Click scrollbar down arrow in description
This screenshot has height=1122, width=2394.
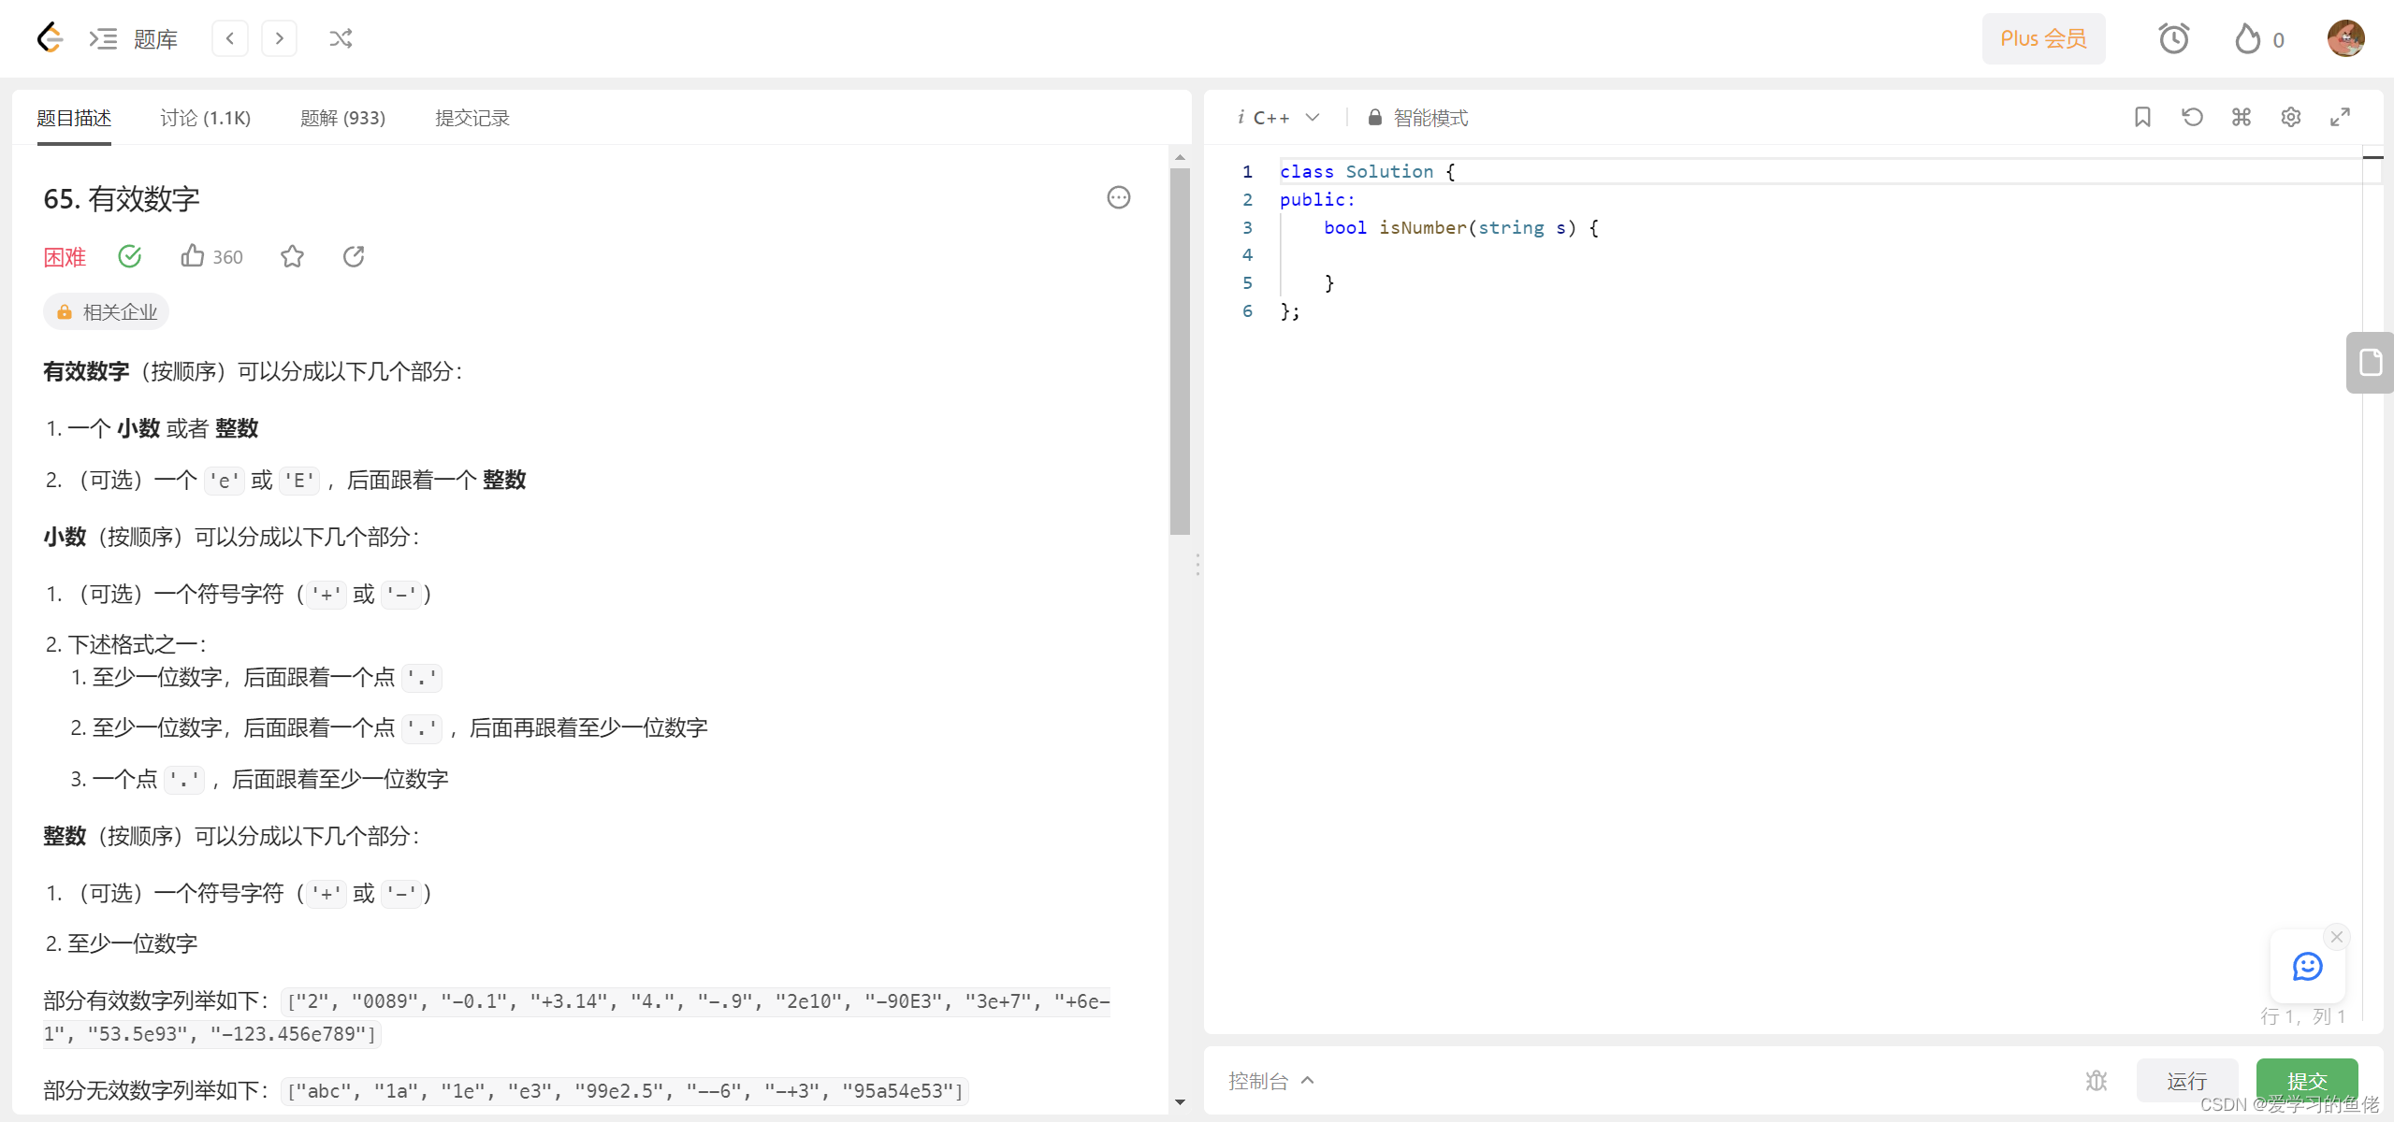coord(1180,1101)
